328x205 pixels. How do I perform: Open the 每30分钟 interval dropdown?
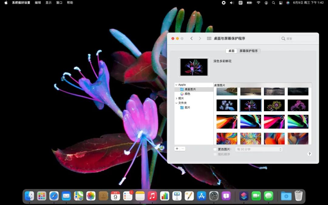point(259,149)
